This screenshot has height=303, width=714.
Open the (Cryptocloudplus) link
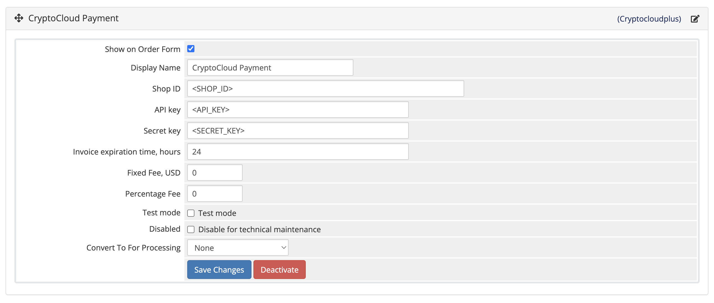pyautogui.click(x=649, y=19)
